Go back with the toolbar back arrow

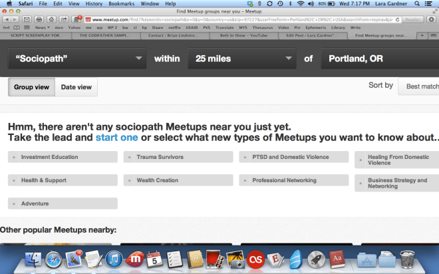tap(6, 20)
